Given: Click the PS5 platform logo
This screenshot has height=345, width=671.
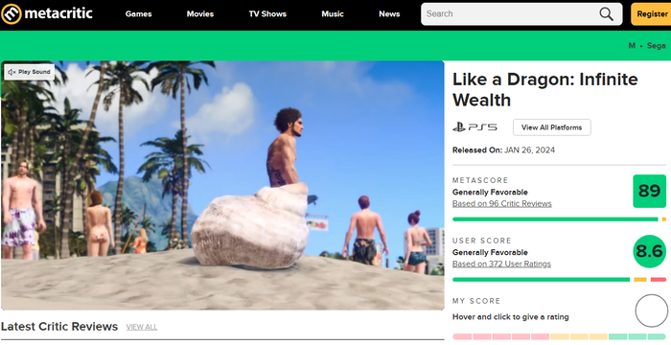Looking at the screenshot, I should (475, 127).
